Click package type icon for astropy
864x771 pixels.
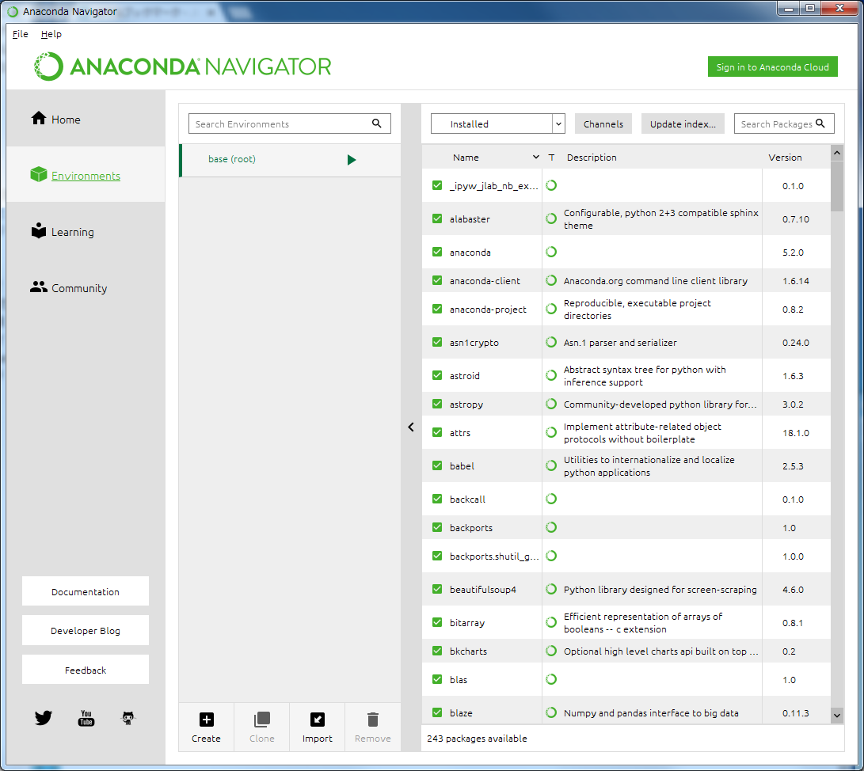pyautogui.click(x=551, y=404)
